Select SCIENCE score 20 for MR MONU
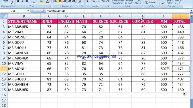 (101, 37)
